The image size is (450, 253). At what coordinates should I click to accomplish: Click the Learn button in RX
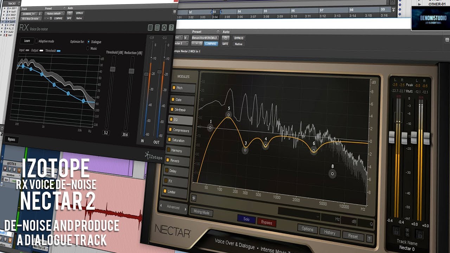click(27, 41)
